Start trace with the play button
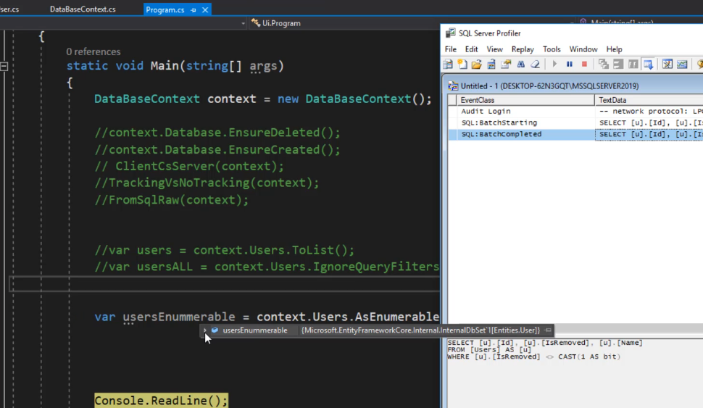This screenshot has height=408, width=703. [x=554, y=64]
